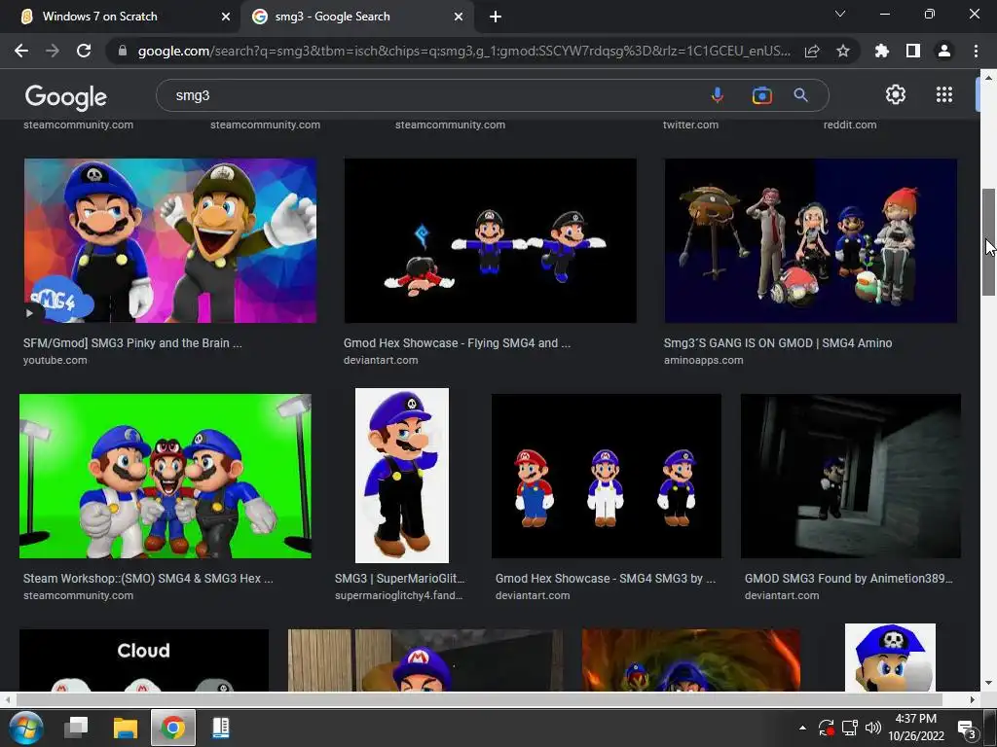
Task: Open 'SMG3 | SuperMarioGlit...' link
Action: [x=400, y=579]
